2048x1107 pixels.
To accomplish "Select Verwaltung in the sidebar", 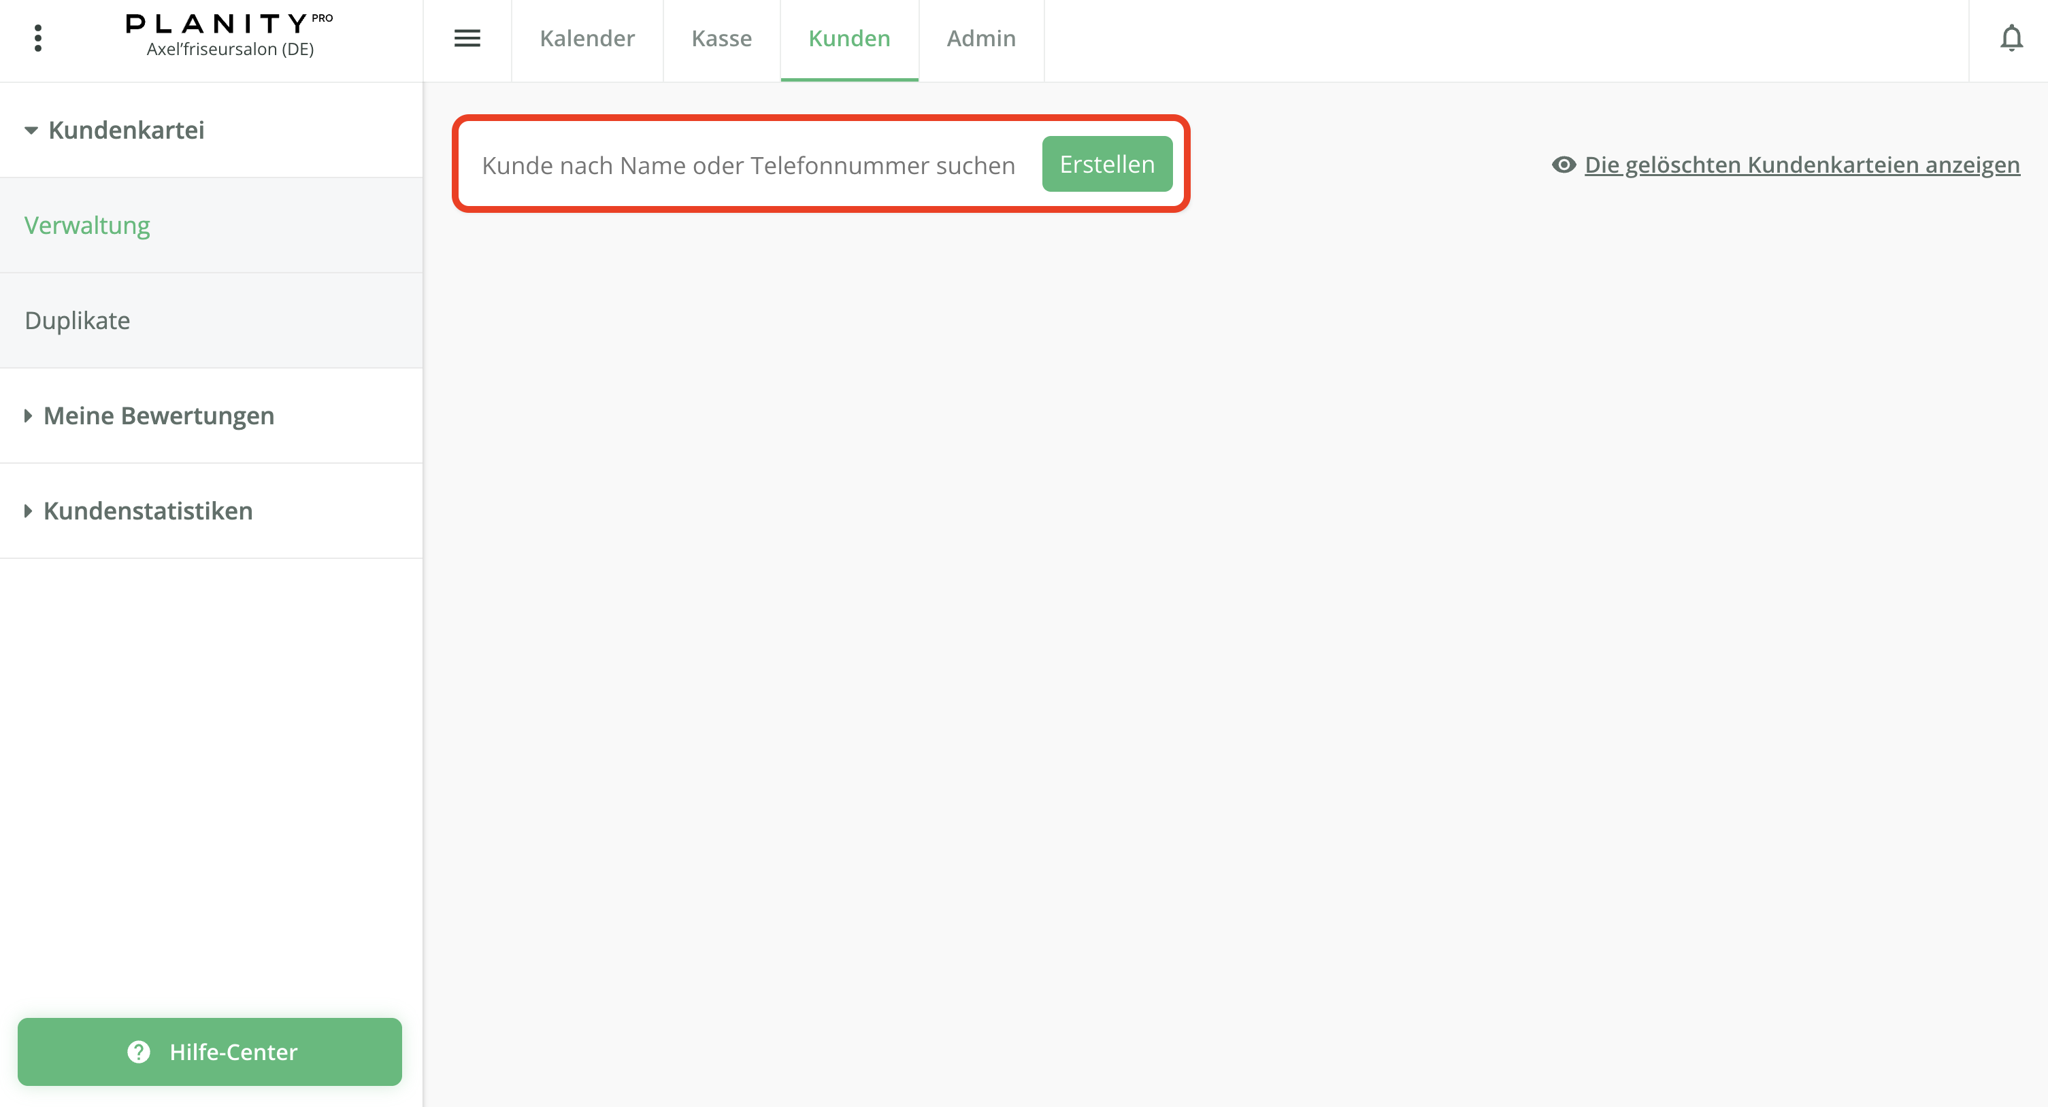I will coord(88,225).
